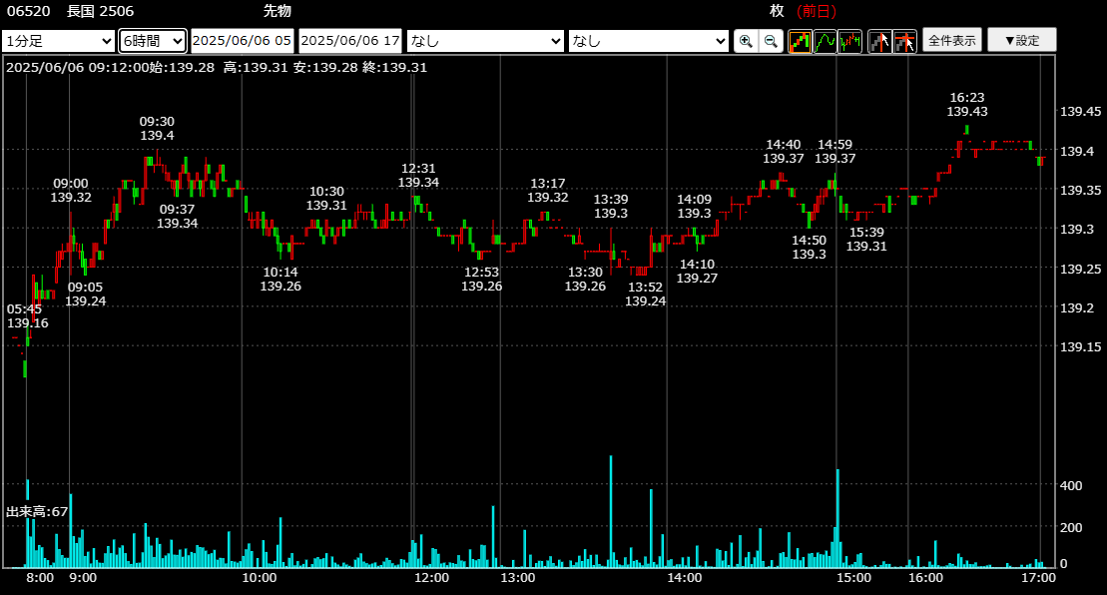Click the 出来高:67 volume label
Image resolution: width=1107 pixels, height=595 pixels.
tap(37, 512)
